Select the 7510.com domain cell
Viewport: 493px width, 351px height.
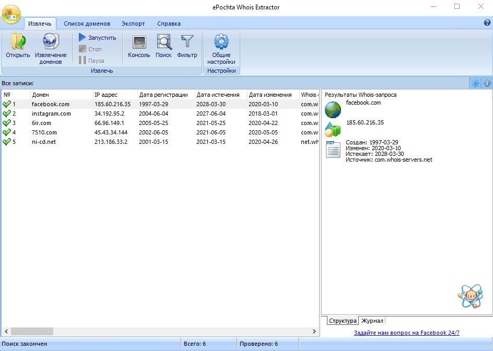(44, 132)
